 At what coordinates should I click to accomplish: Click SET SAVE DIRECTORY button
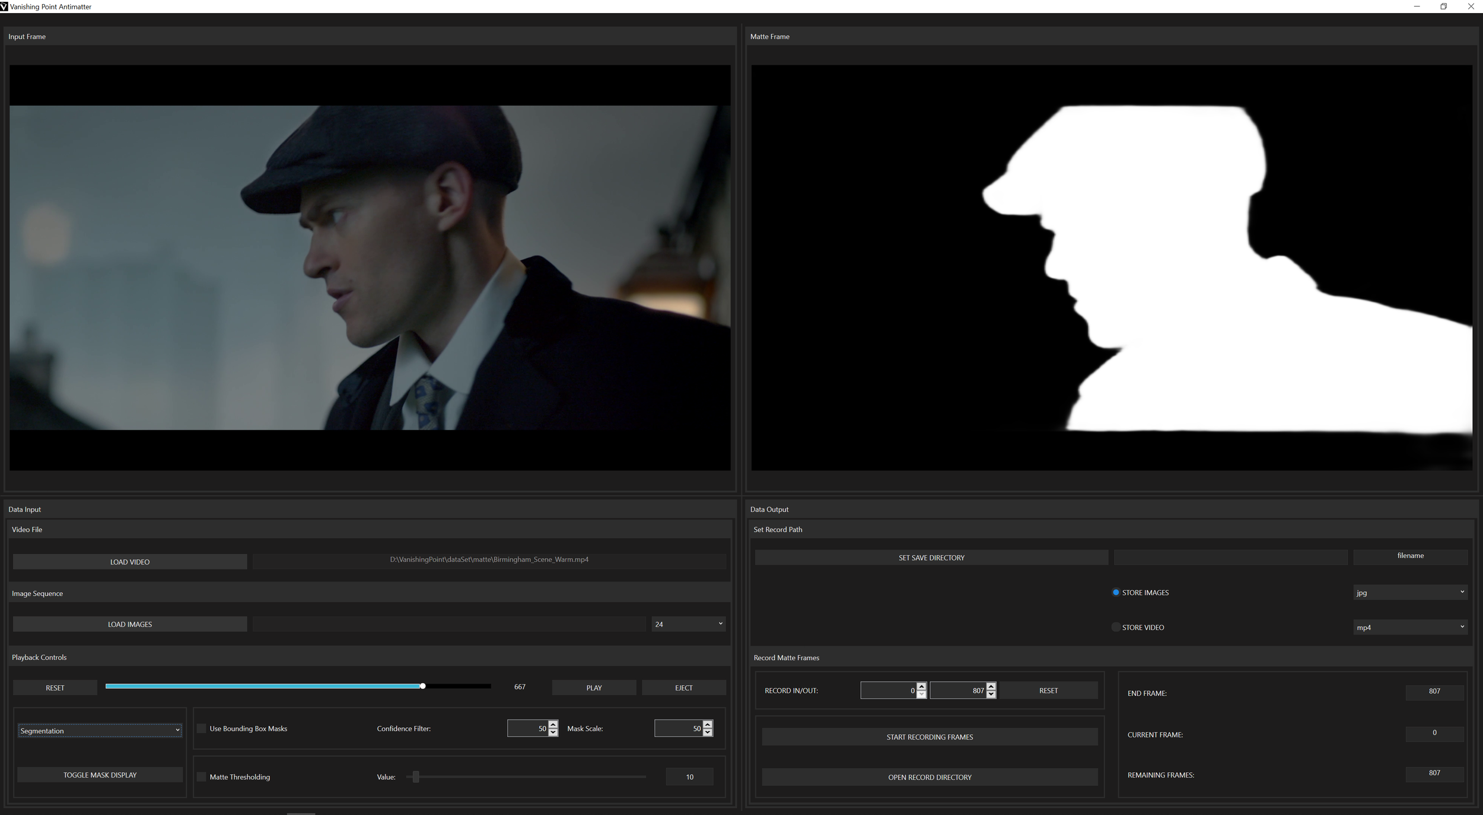(x=931, y=558)
